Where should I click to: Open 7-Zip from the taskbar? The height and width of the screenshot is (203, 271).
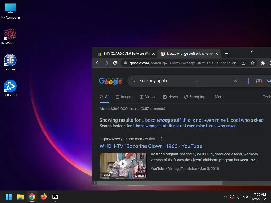(x=55, y=197)
